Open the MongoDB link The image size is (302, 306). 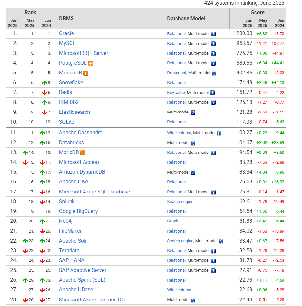[71, 73]
